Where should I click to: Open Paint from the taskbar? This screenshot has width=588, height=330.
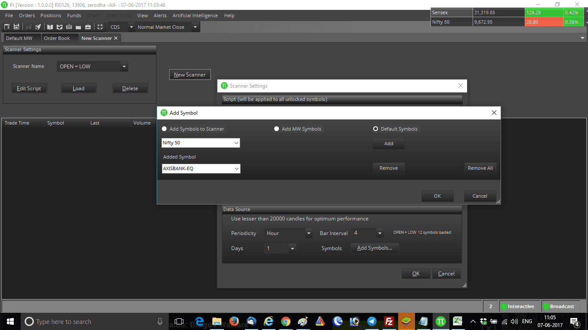click(303, 321)
